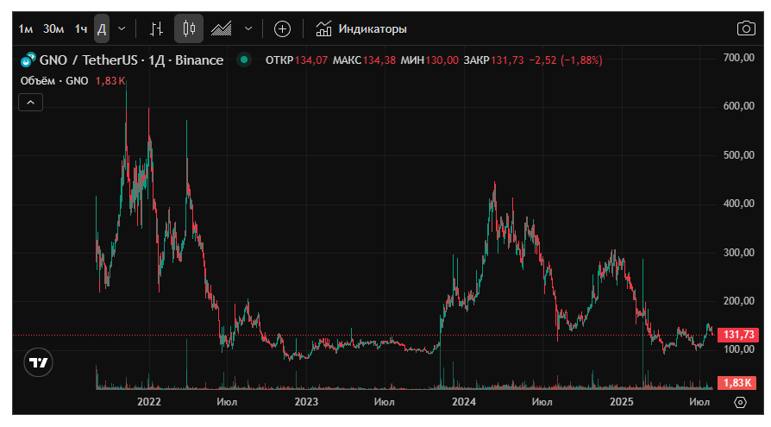
Task: Open chart settings gear icon
Action: pos(740,402)
